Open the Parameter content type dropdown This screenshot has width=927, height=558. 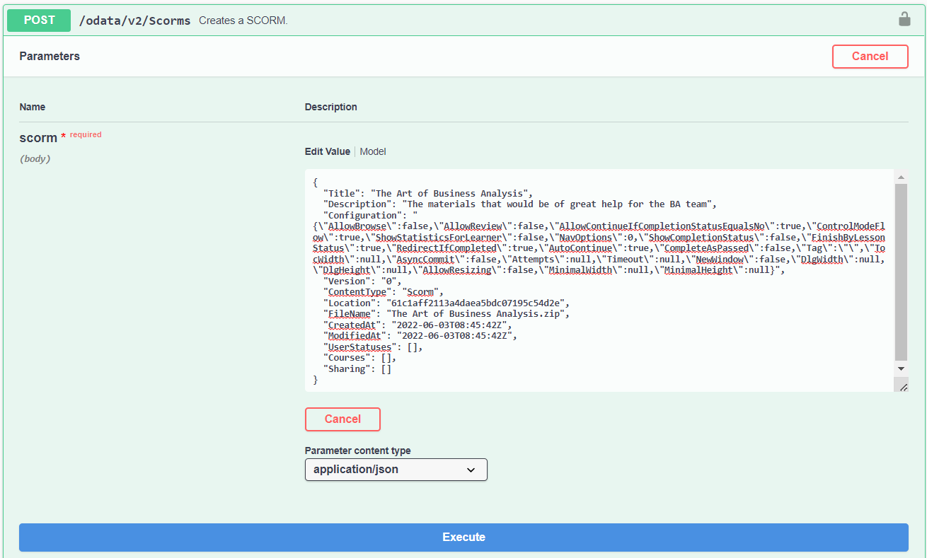(396, 470)
